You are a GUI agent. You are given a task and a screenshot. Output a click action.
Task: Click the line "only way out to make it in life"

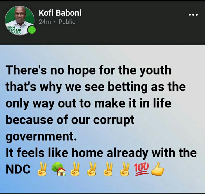click(88, 103)
